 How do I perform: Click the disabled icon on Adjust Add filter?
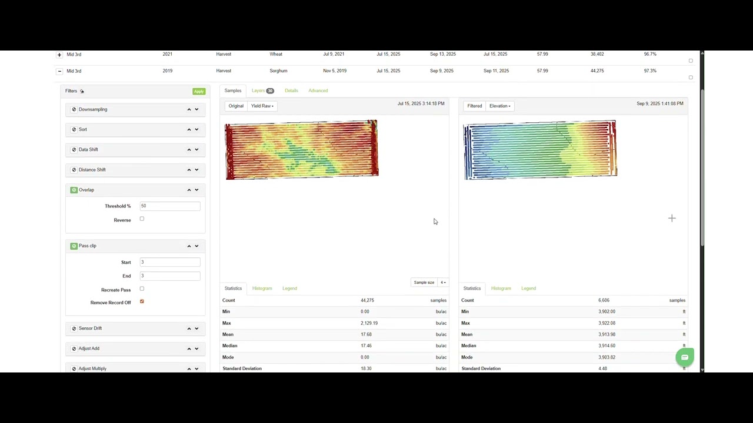74,348
